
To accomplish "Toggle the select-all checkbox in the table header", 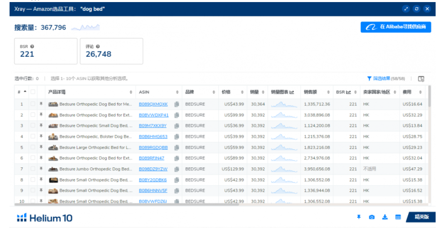I will [33, 92].
